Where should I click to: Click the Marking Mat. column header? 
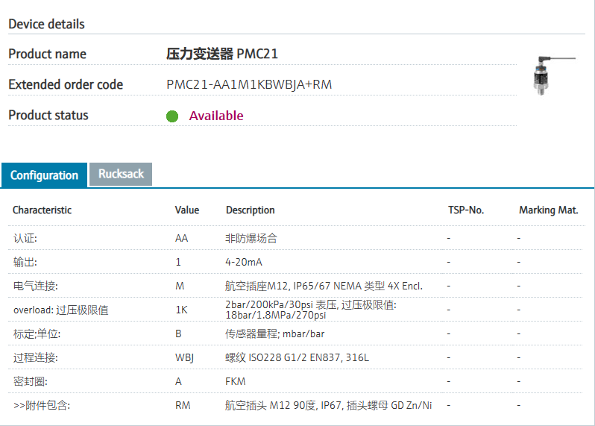click(548, 210)
